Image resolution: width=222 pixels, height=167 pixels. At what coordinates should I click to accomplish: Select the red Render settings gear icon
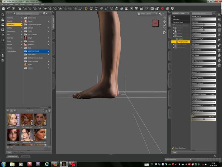coord(162,8)
